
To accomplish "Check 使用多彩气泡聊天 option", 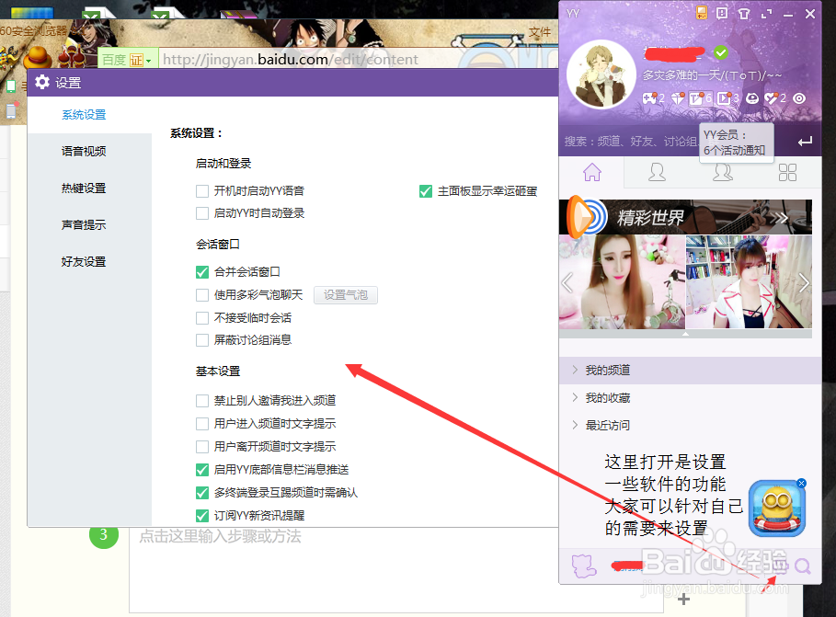I will tap(202, 294).
